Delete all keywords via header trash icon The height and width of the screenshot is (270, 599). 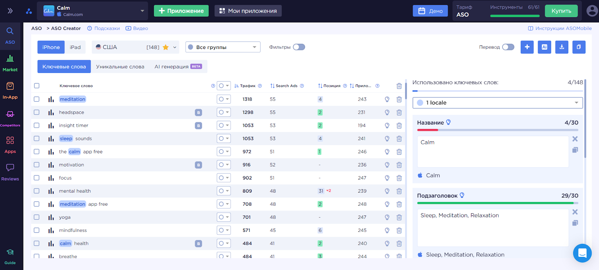[399, 86]
